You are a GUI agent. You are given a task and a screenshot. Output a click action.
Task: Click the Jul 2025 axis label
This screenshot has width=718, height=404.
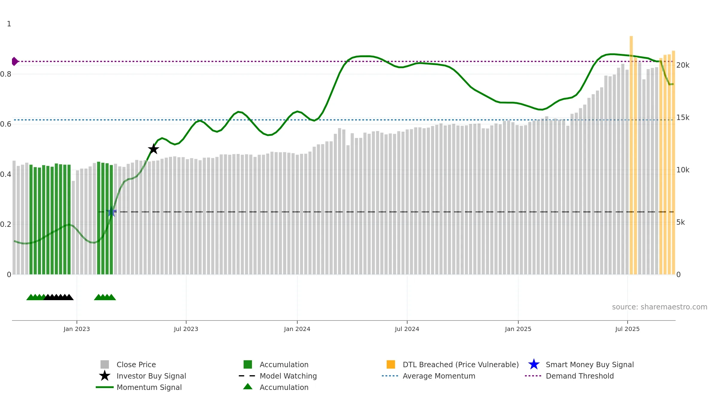[627, 329]
